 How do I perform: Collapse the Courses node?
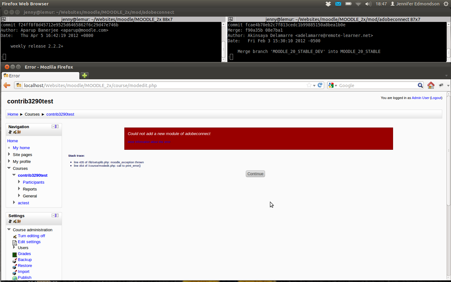click(9, 168)
